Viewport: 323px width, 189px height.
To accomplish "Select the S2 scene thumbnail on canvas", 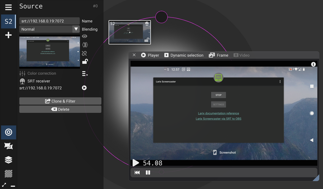I will [130, 32].
